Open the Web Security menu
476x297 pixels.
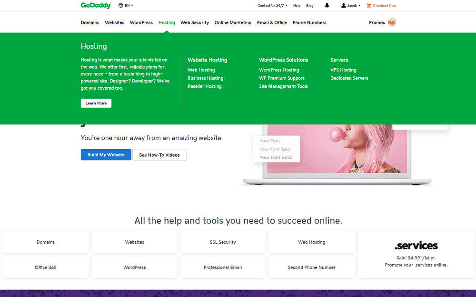[195, 23]
